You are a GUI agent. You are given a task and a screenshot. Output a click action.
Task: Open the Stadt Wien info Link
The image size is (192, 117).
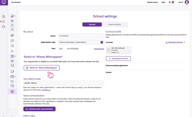click(97, 62)
